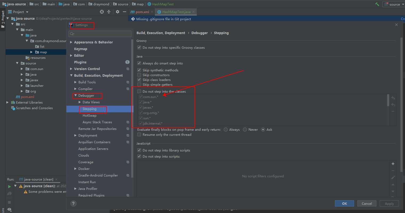Toggle Skip synthetic methods checkbox
Screen dimensions: 405x213
139,70
